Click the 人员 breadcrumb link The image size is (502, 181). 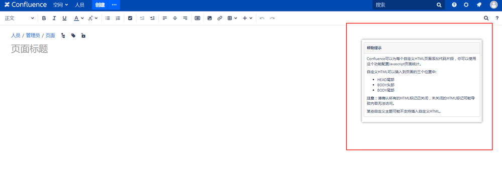[x=16, y=36]
